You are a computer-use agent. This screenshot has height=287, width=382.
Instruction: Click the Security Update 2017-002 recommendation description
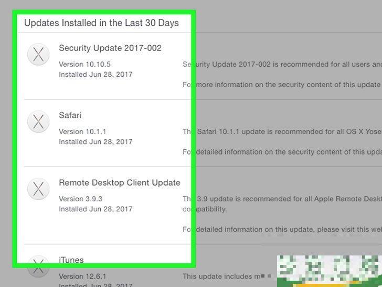(282, 65)
